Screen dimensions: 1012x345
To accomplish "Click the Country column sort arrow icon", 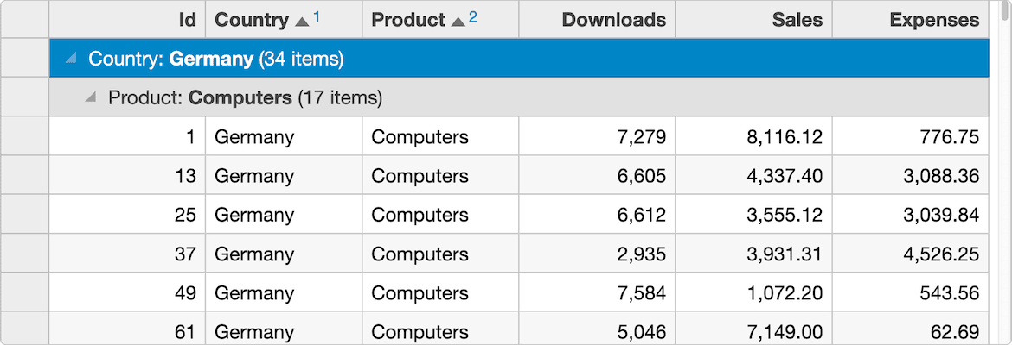I will coord(302,21).
